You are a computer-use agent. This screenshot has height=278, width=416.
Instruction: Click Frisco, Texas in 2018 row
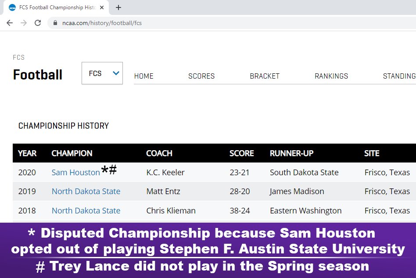[387, 210]
